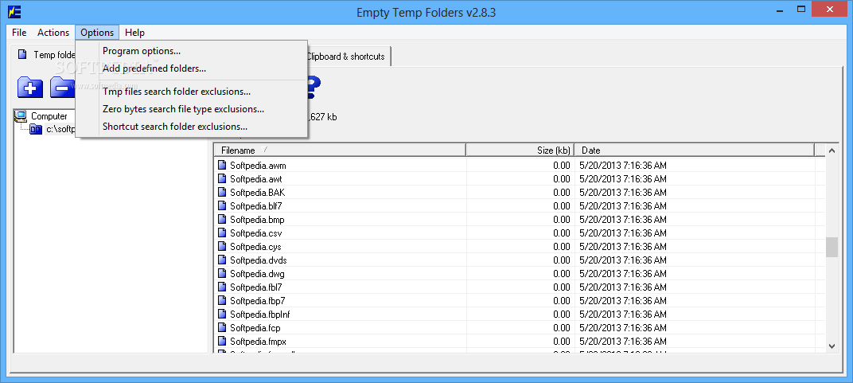The image size is (853, 383).
Task: Click the file icon next to Softpedia.BAK
Action: pyautogui.click(x=222, y=192)
